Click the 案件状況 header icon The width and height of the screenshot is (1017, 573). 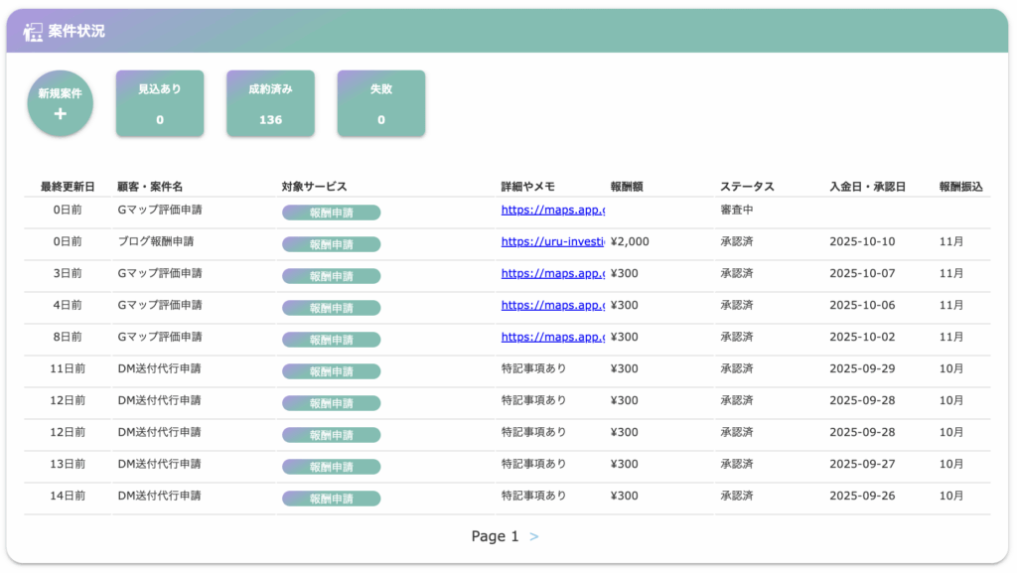(x=33, y=32)
